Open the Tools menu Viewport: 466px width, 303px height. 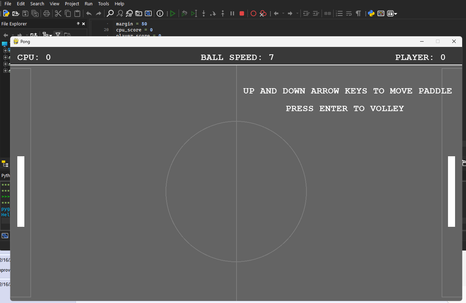tap(103, 4)
